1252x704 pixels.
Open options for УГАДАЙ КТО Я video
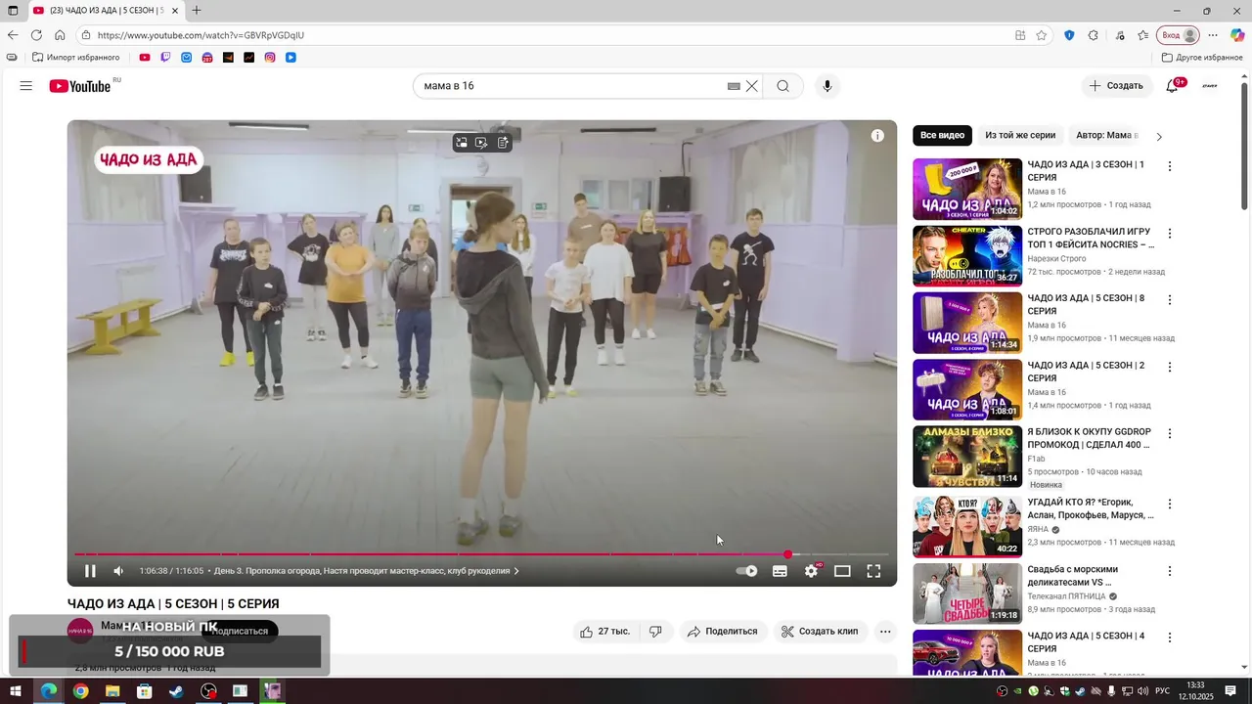pyautogui.click(x=1169, y=505)
